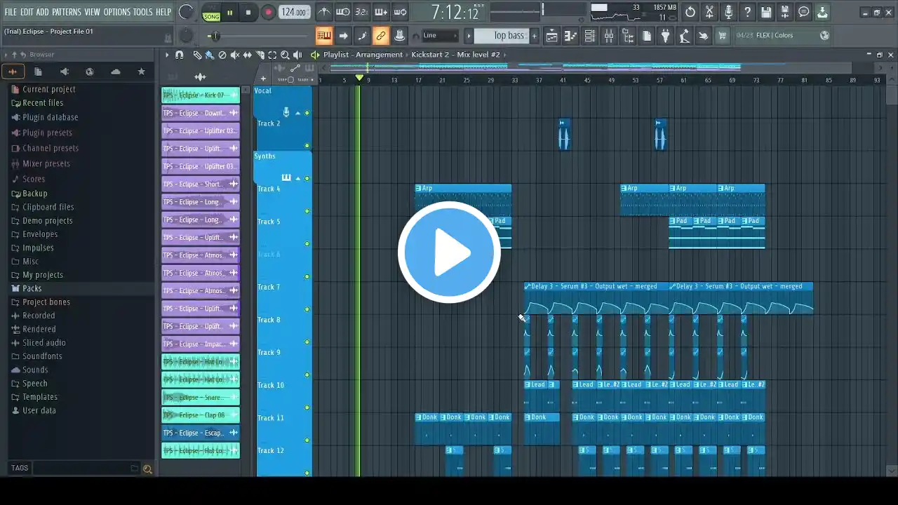
Task: Click the step editing arrow icon
Action: 343,36
